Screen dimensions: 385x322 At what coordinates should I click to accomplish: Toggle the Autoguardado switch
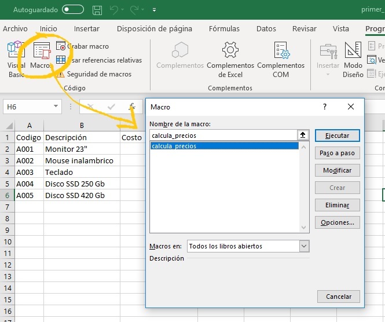73,10
